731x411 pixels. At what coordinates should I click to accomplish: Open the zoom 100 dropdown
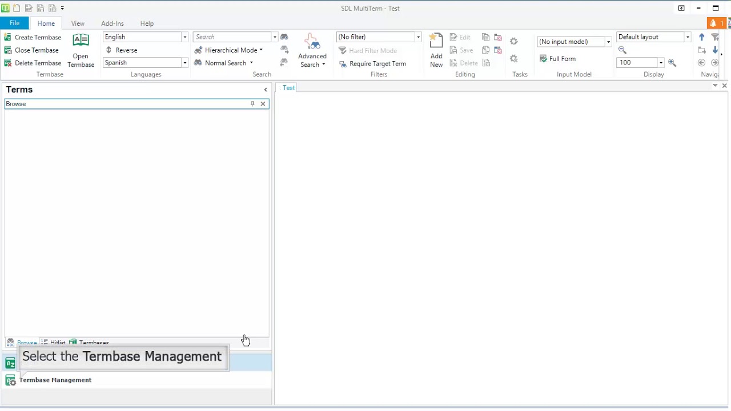[661, 63]
